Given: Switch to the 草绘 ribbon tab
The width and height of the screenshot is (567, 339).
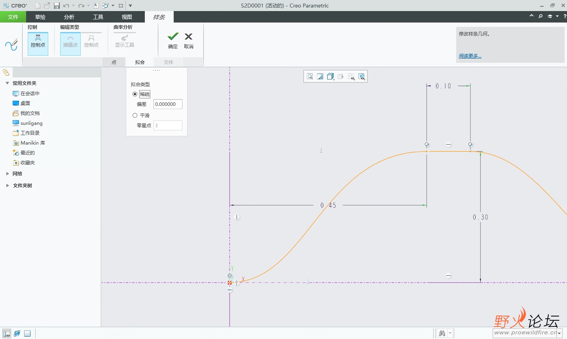Looking at the screenshot, I should pyautogui.click(x=40, y=17).
